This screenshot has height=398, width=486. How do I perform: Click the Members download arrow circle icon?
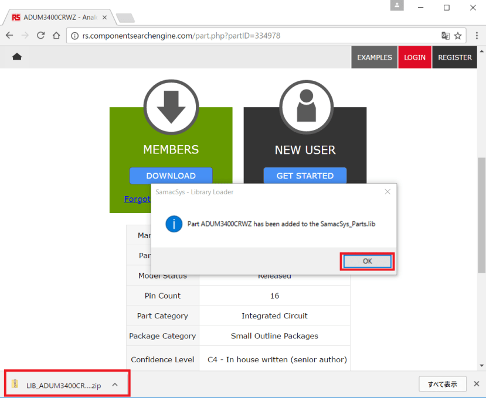(x=171, y=107)
